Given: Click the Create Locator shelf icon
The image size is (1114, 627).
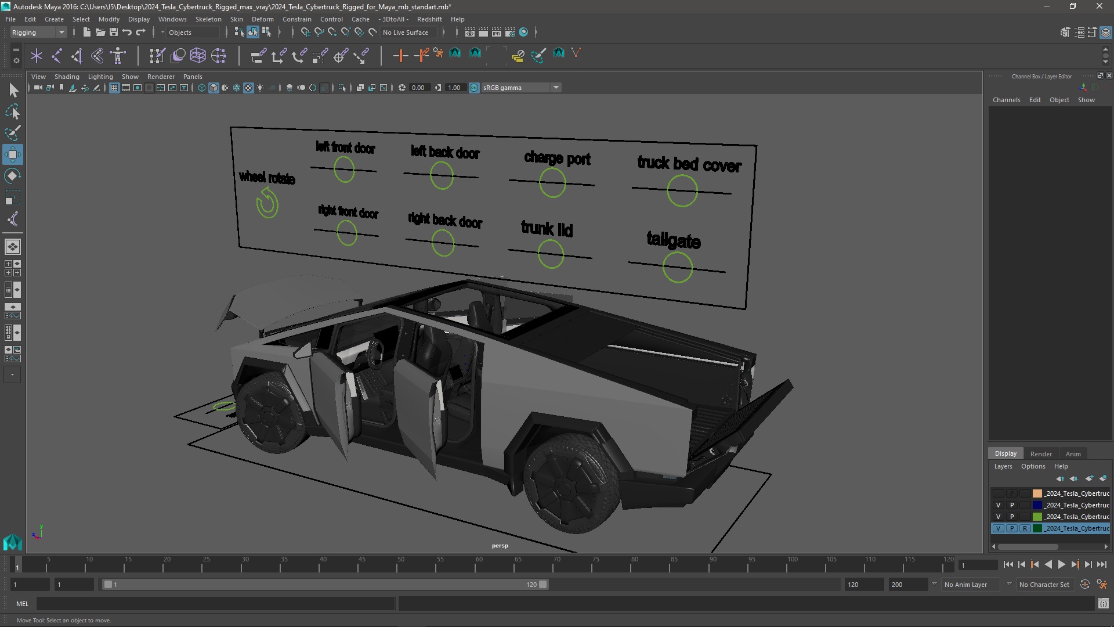Looking at the screenshot, I should pyautogui.click(x=37, y=56).
